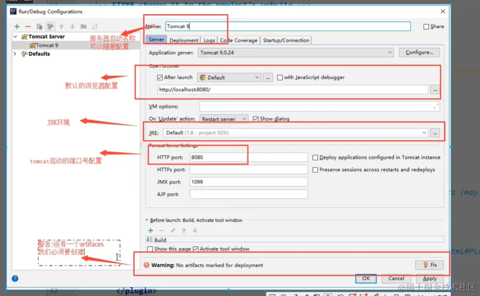Click the ellipsis button beside JRE field
The width and height of the screenshot is (480, 296).
point(435,133)
